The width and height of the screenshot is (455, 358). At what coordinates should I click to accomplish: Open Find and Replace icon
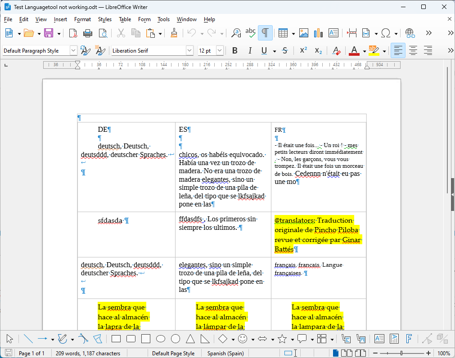click(236, 33)
